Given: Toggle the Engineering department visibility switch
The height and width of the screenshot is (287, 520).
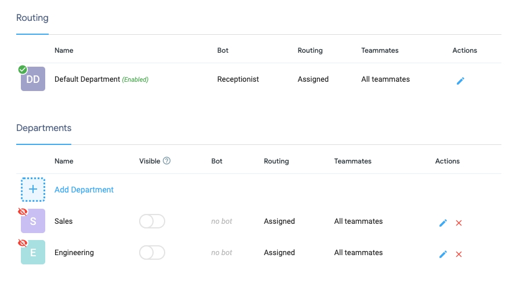Looking at the screenshot, I should [152, 253].
